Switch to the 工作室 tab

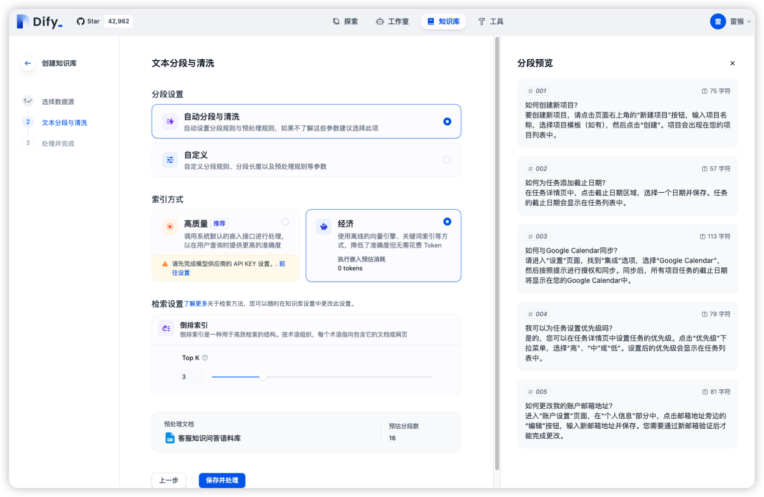392,21
